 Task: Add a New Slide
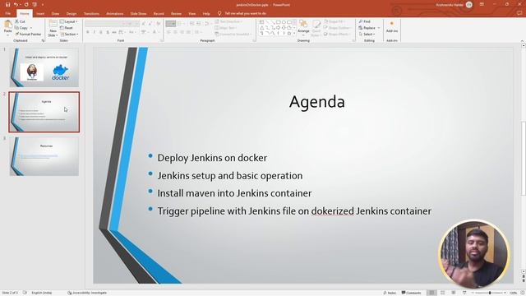point(53,28)
